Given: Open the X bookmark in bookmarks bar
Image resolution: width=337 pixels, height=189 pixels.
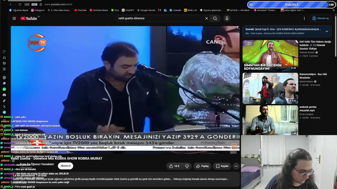Looking at the screenshot, I should pos(59,10).
